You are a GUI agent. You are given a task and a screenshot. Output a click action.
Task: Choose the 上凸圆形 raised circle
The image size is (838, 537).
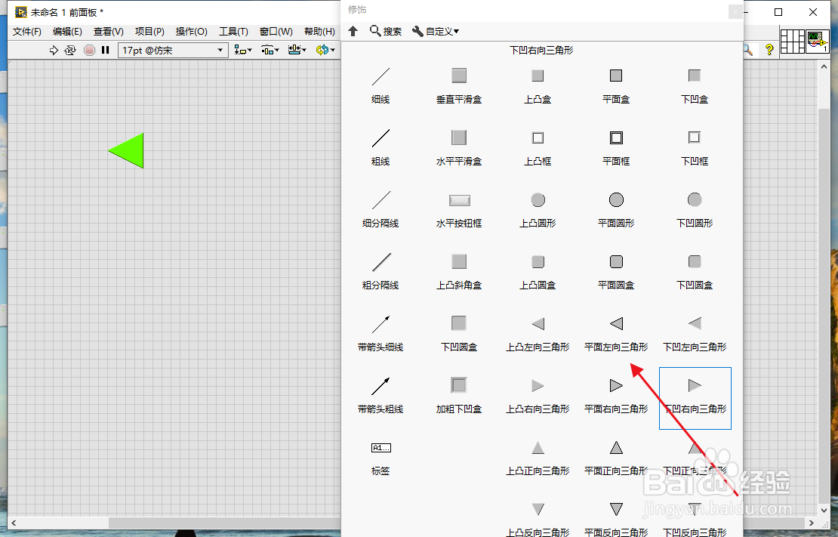(x=538, y=208)
